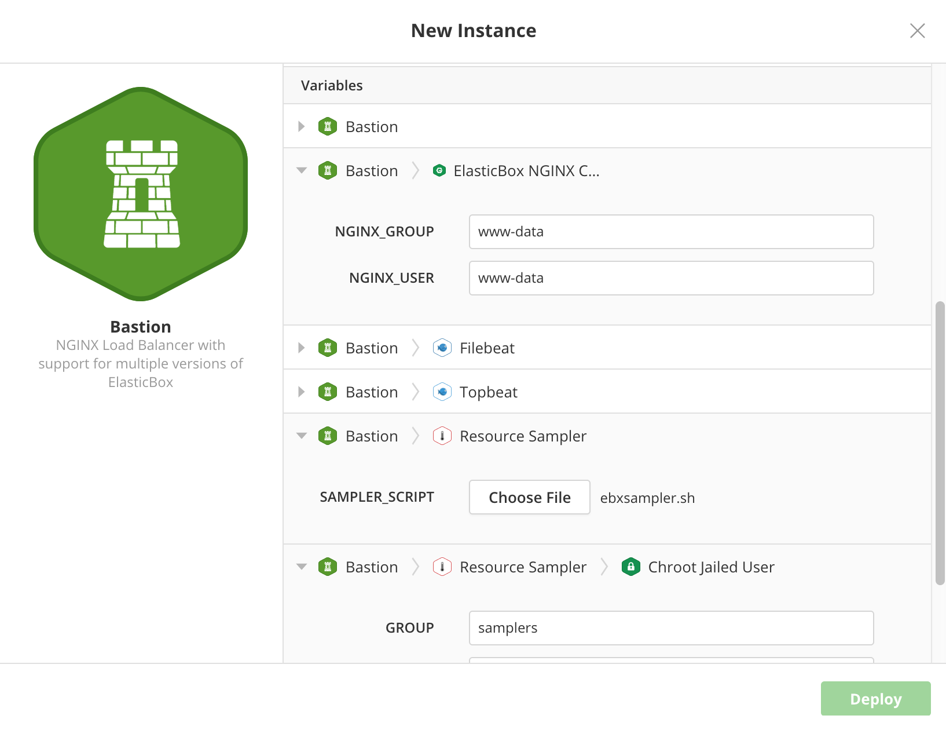Click the Bastion icon in first row

[x=328, y=126]
